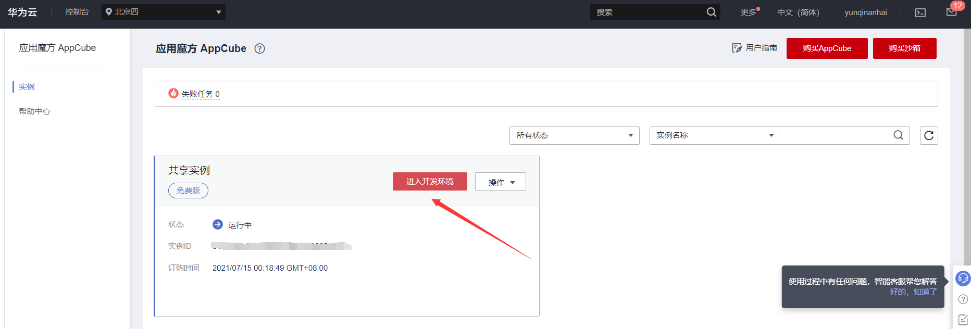Click the instance search magnifier icon

(898, 135)
